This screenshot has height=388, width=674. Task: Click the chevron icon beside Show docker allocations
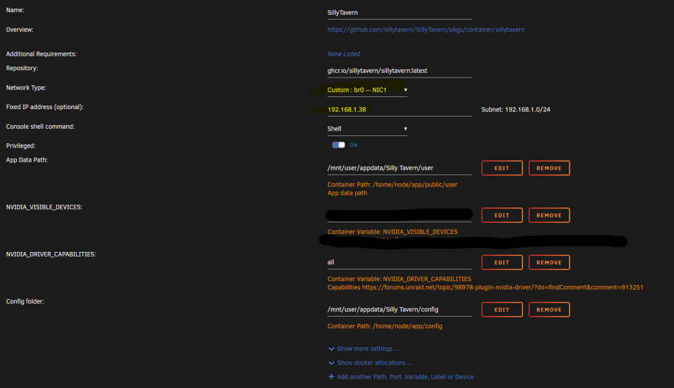click(332, 363)
